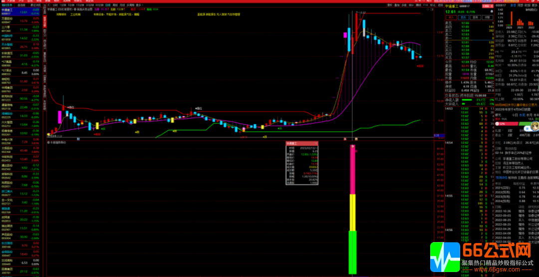Close the 宇通重工 data popup
Image resolution: width=539 pixels, height=277 pixels.
(316, 143)
